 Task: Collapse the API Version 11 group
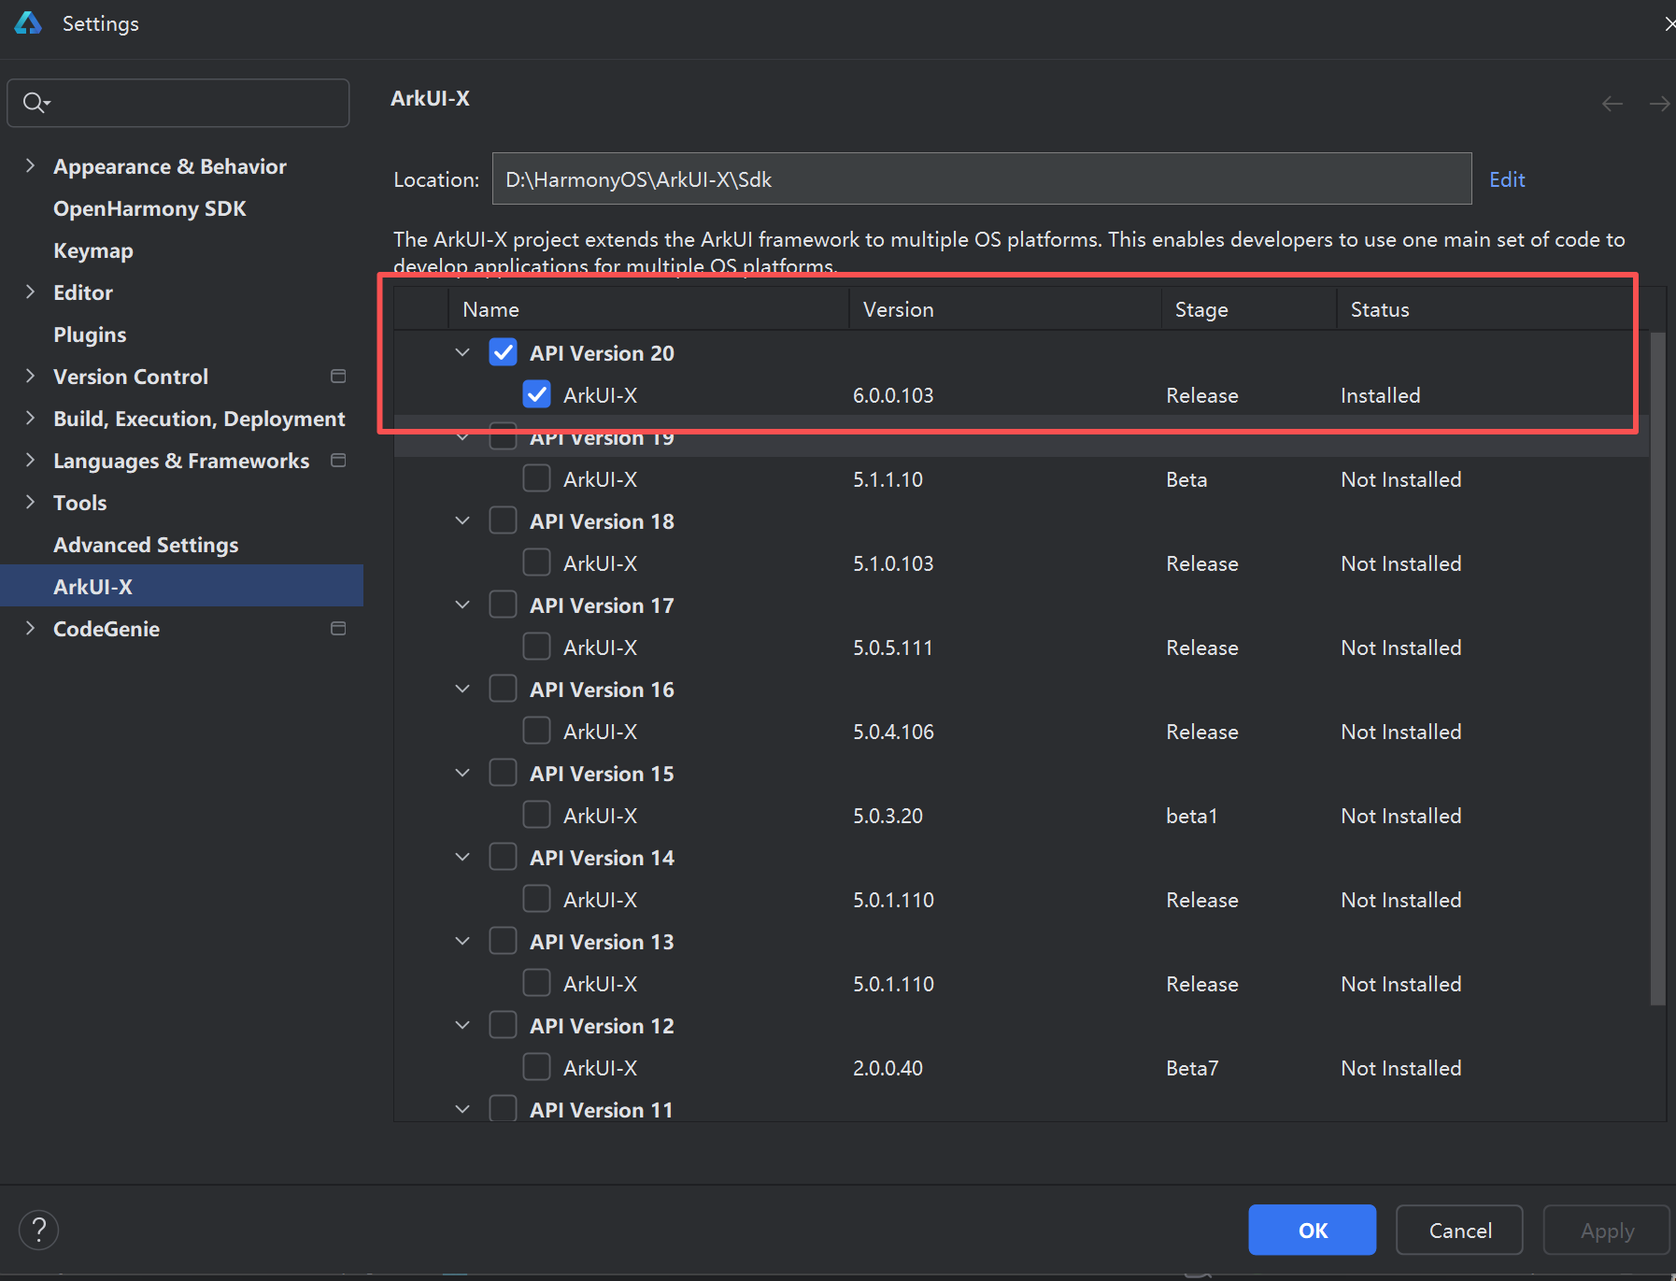click(462, 1109)
